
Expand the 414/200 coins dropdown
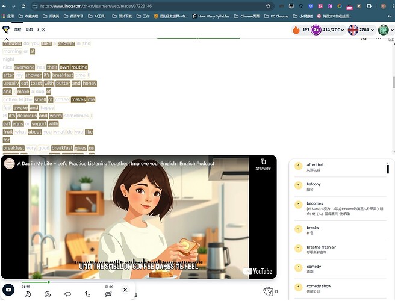(342, 30)
